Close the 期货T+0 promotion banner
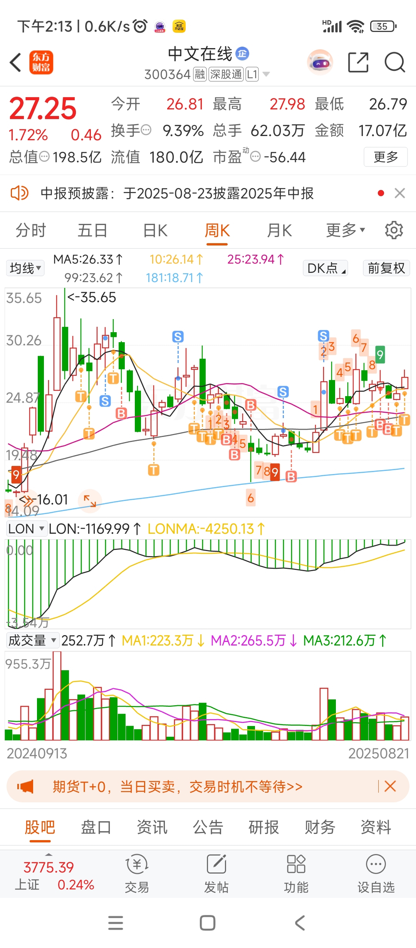The height and width of the screenshot is (948, 416). coord(390,786)
